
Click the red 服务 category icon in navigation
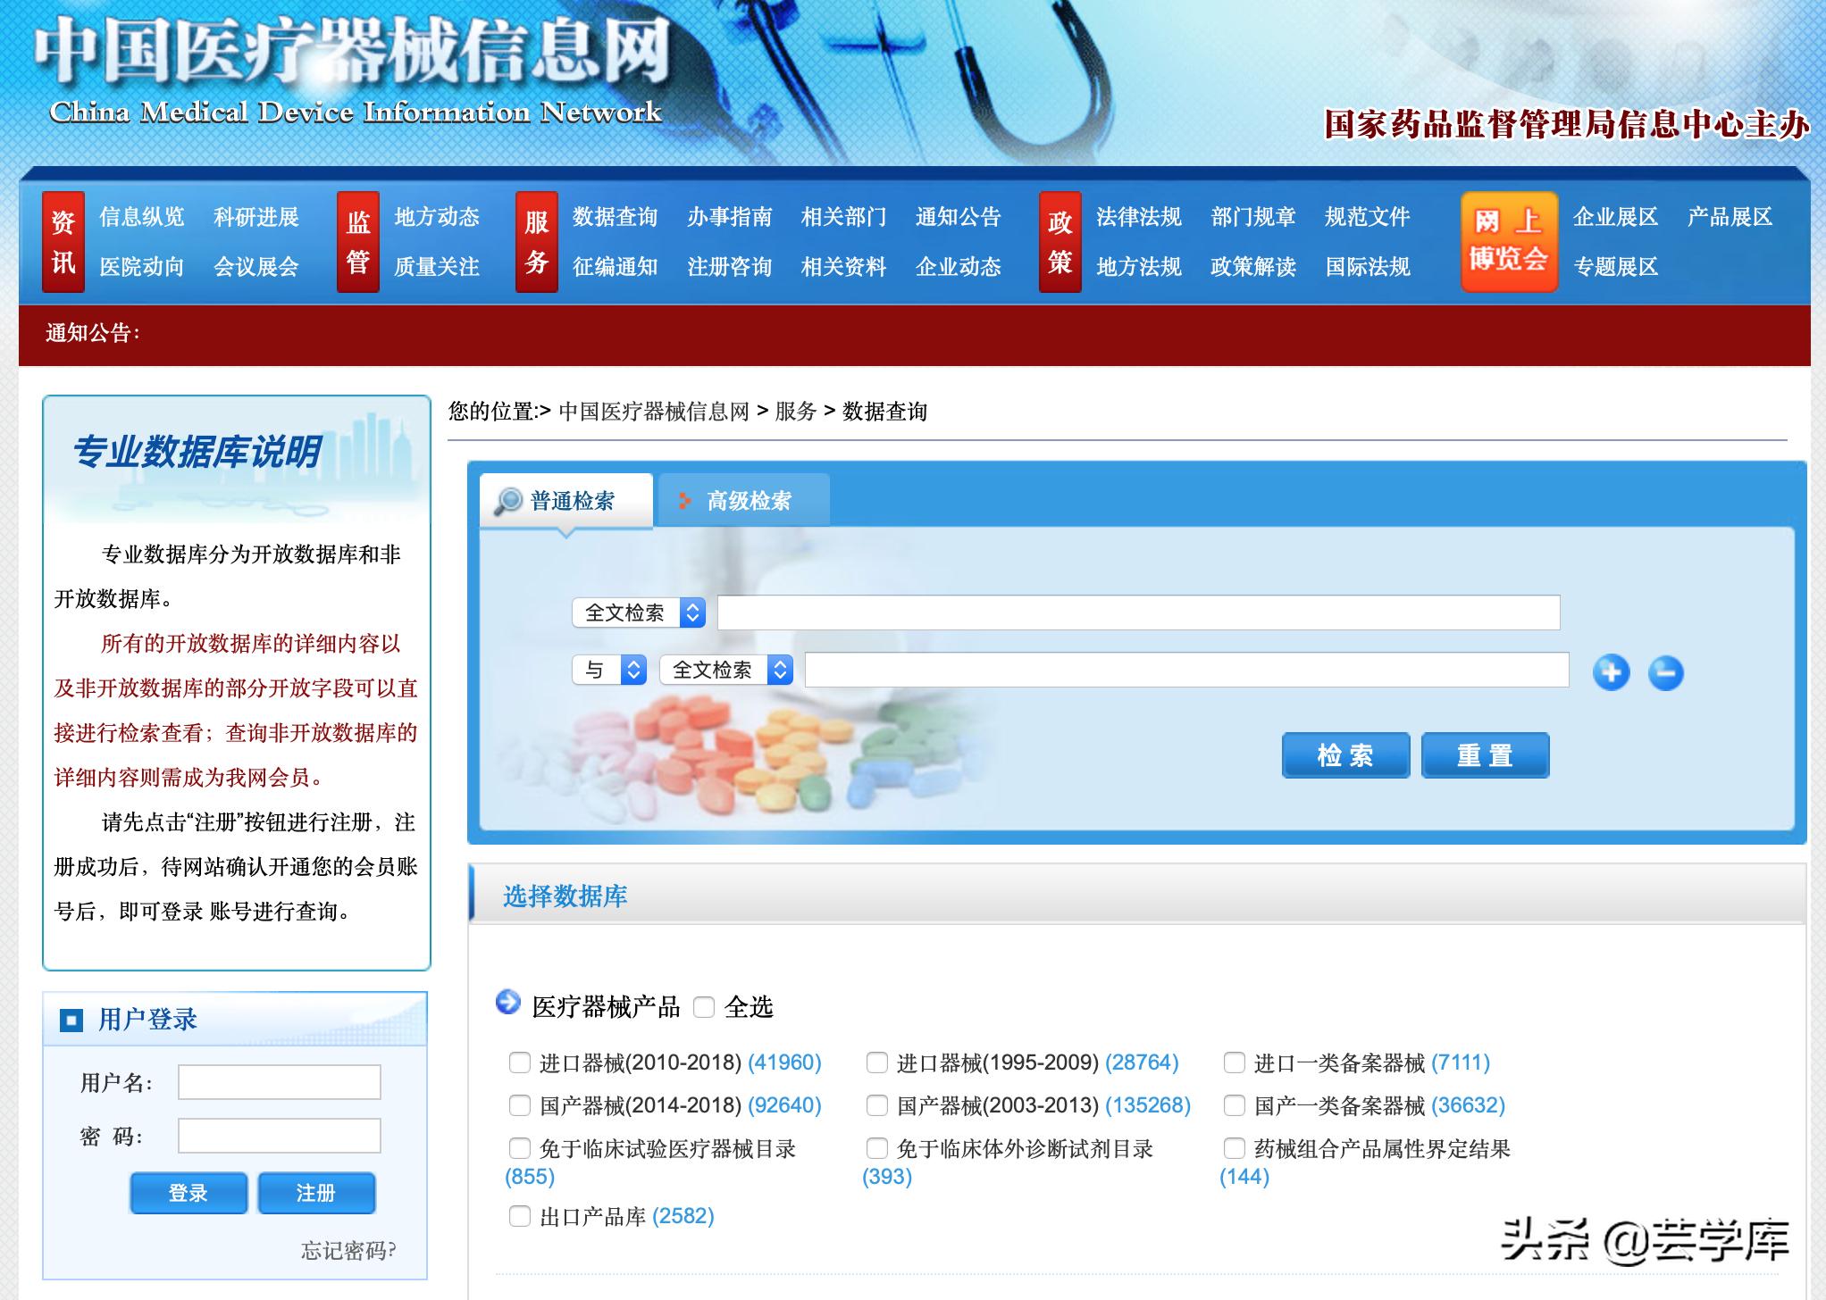tap(535, 242)
